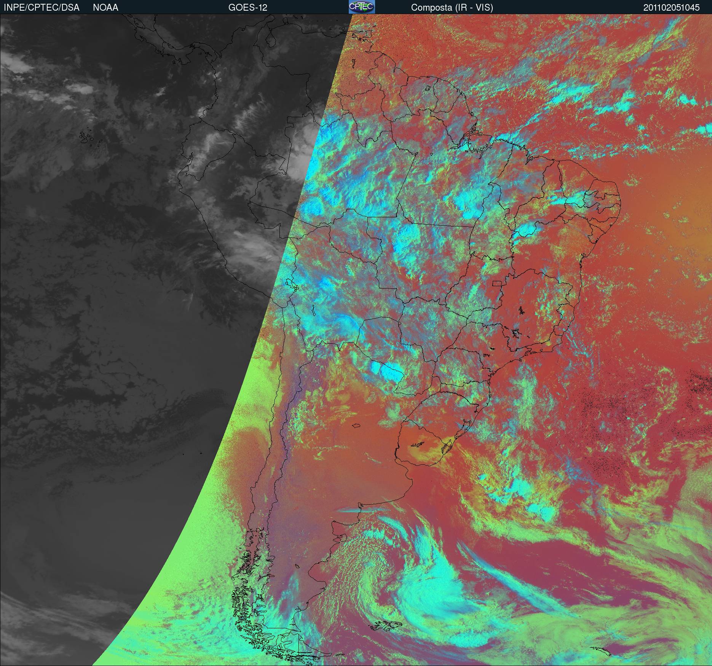Viewport: 712px width, 666px height.
Task: Click the CPTEC logo in the header
Action: (x=362, y=7)
